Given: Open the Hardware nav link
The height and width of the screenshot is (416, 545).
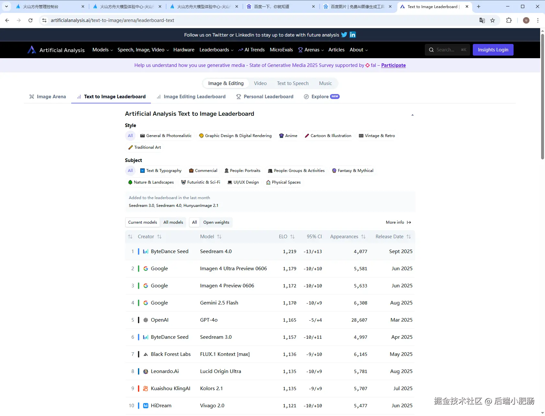Looking at the screenshot, I should [x=184, y=50].
